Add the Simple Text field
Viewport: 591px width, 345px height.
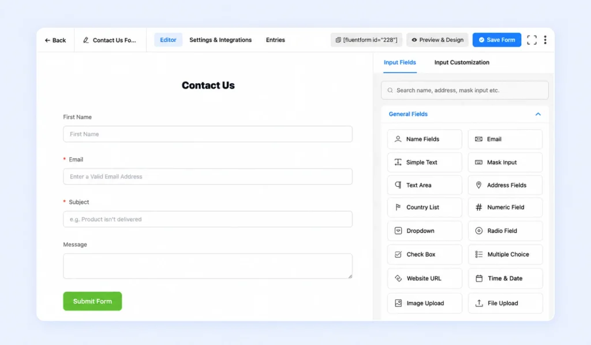click(424, 162)
